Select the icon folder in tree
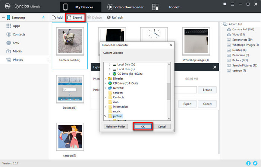This screenshot has height=167, width=261. [x=116, y=102]
